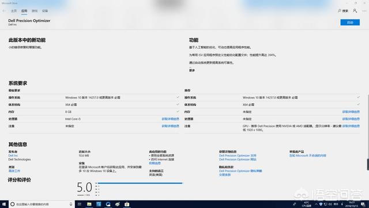Switch to the Home (主页) tab

coord(14,11)
